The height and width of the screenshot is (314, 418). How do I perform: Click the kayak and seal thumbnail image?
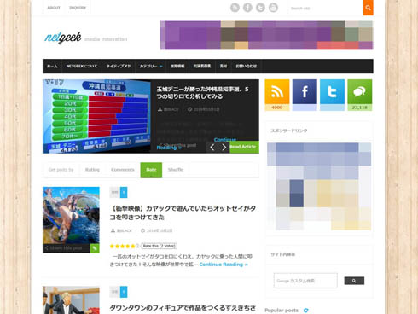click(71, 215)
